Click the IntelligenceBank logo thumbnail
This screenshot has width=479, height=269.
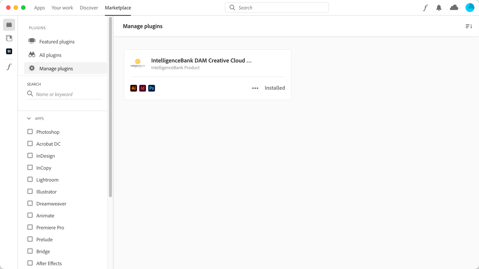coord(138,64)
